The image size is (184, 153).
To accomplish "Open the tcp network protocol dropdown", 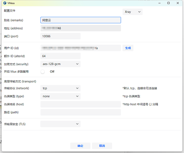I will (60, 88).
